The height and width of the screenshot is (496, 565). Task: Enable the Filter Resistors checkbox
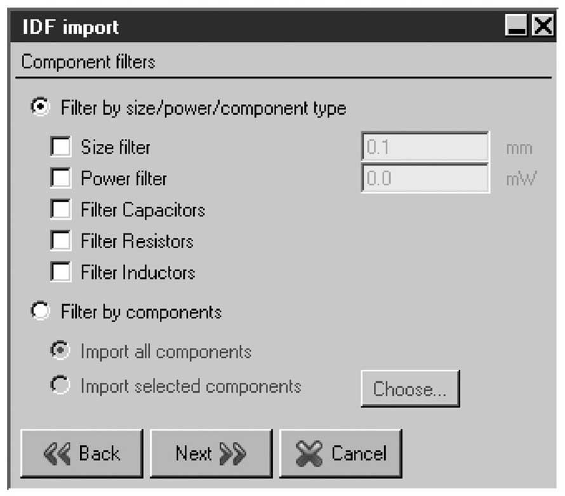pos(61,241)
